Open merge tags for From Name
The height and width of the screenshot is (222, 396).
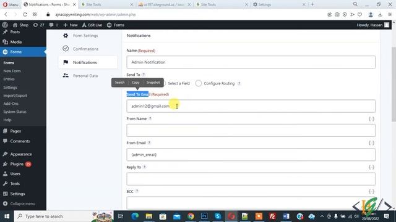tap(371, 119)
